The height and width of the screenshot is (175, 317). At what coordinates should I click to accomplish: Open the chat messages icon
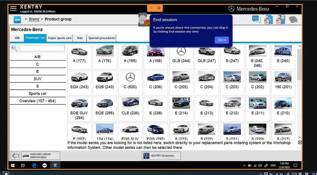[256, 19]
